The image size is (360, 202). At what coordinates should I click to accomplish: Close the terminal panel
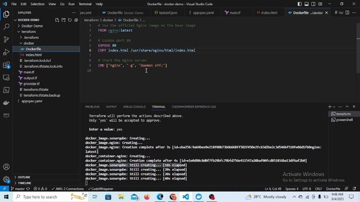coord(354,107)
